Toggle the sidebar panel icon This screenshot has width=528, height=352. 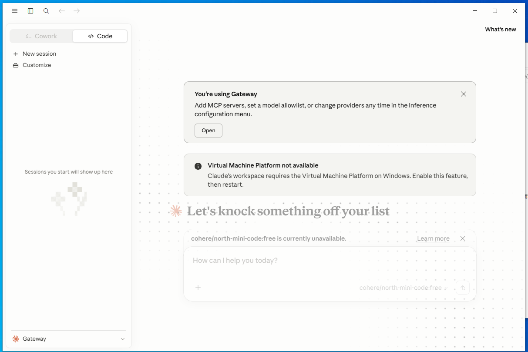(x=30, y=11)
